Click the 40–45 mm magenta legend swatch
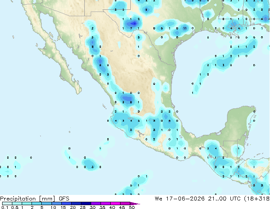270x209 pixels. pos(115,203)
